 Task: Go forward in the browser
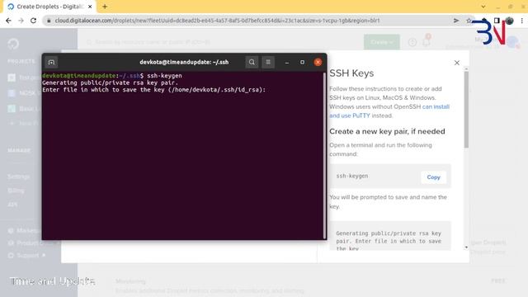pos(21,21)
